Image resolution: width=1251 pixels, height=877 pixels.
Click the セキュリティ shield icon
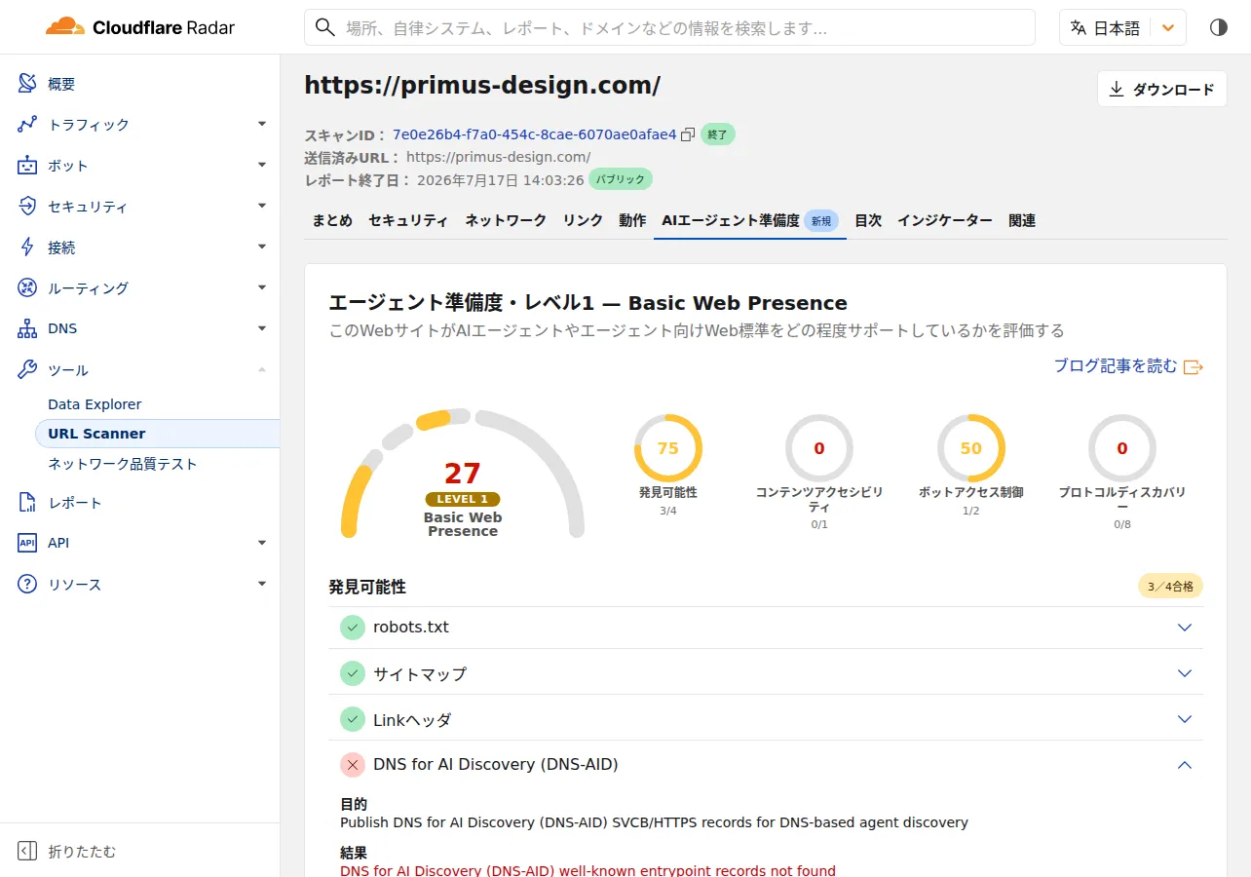pyautogui.click(x=27, y=207)
